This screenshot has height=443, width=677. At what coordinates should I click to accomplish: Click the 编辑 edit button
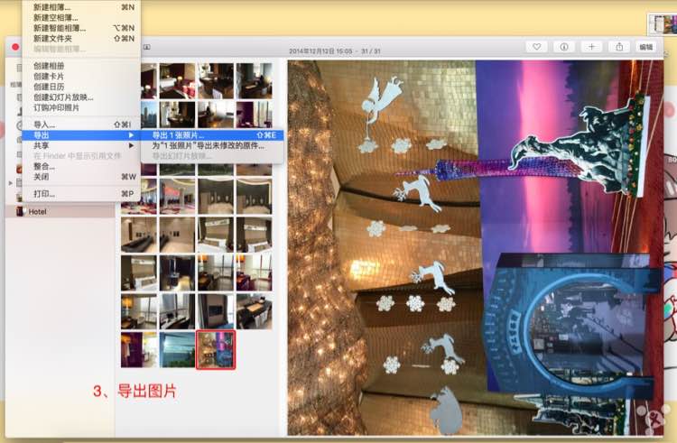646,47
